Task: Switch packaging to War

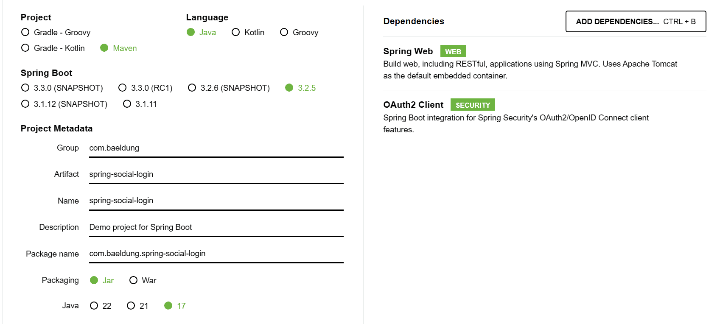Action: tap(134, 280)
